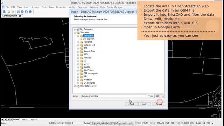Click the first layout navigation arrow
224x126 pixels.
tap(2, 119)
